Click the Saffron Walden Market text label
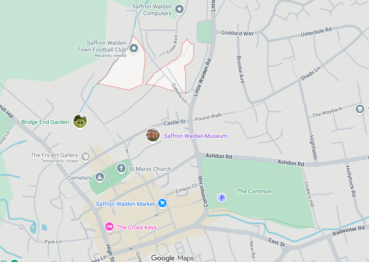The height and width of the screenshot is (262, 369). click(125, 204)
